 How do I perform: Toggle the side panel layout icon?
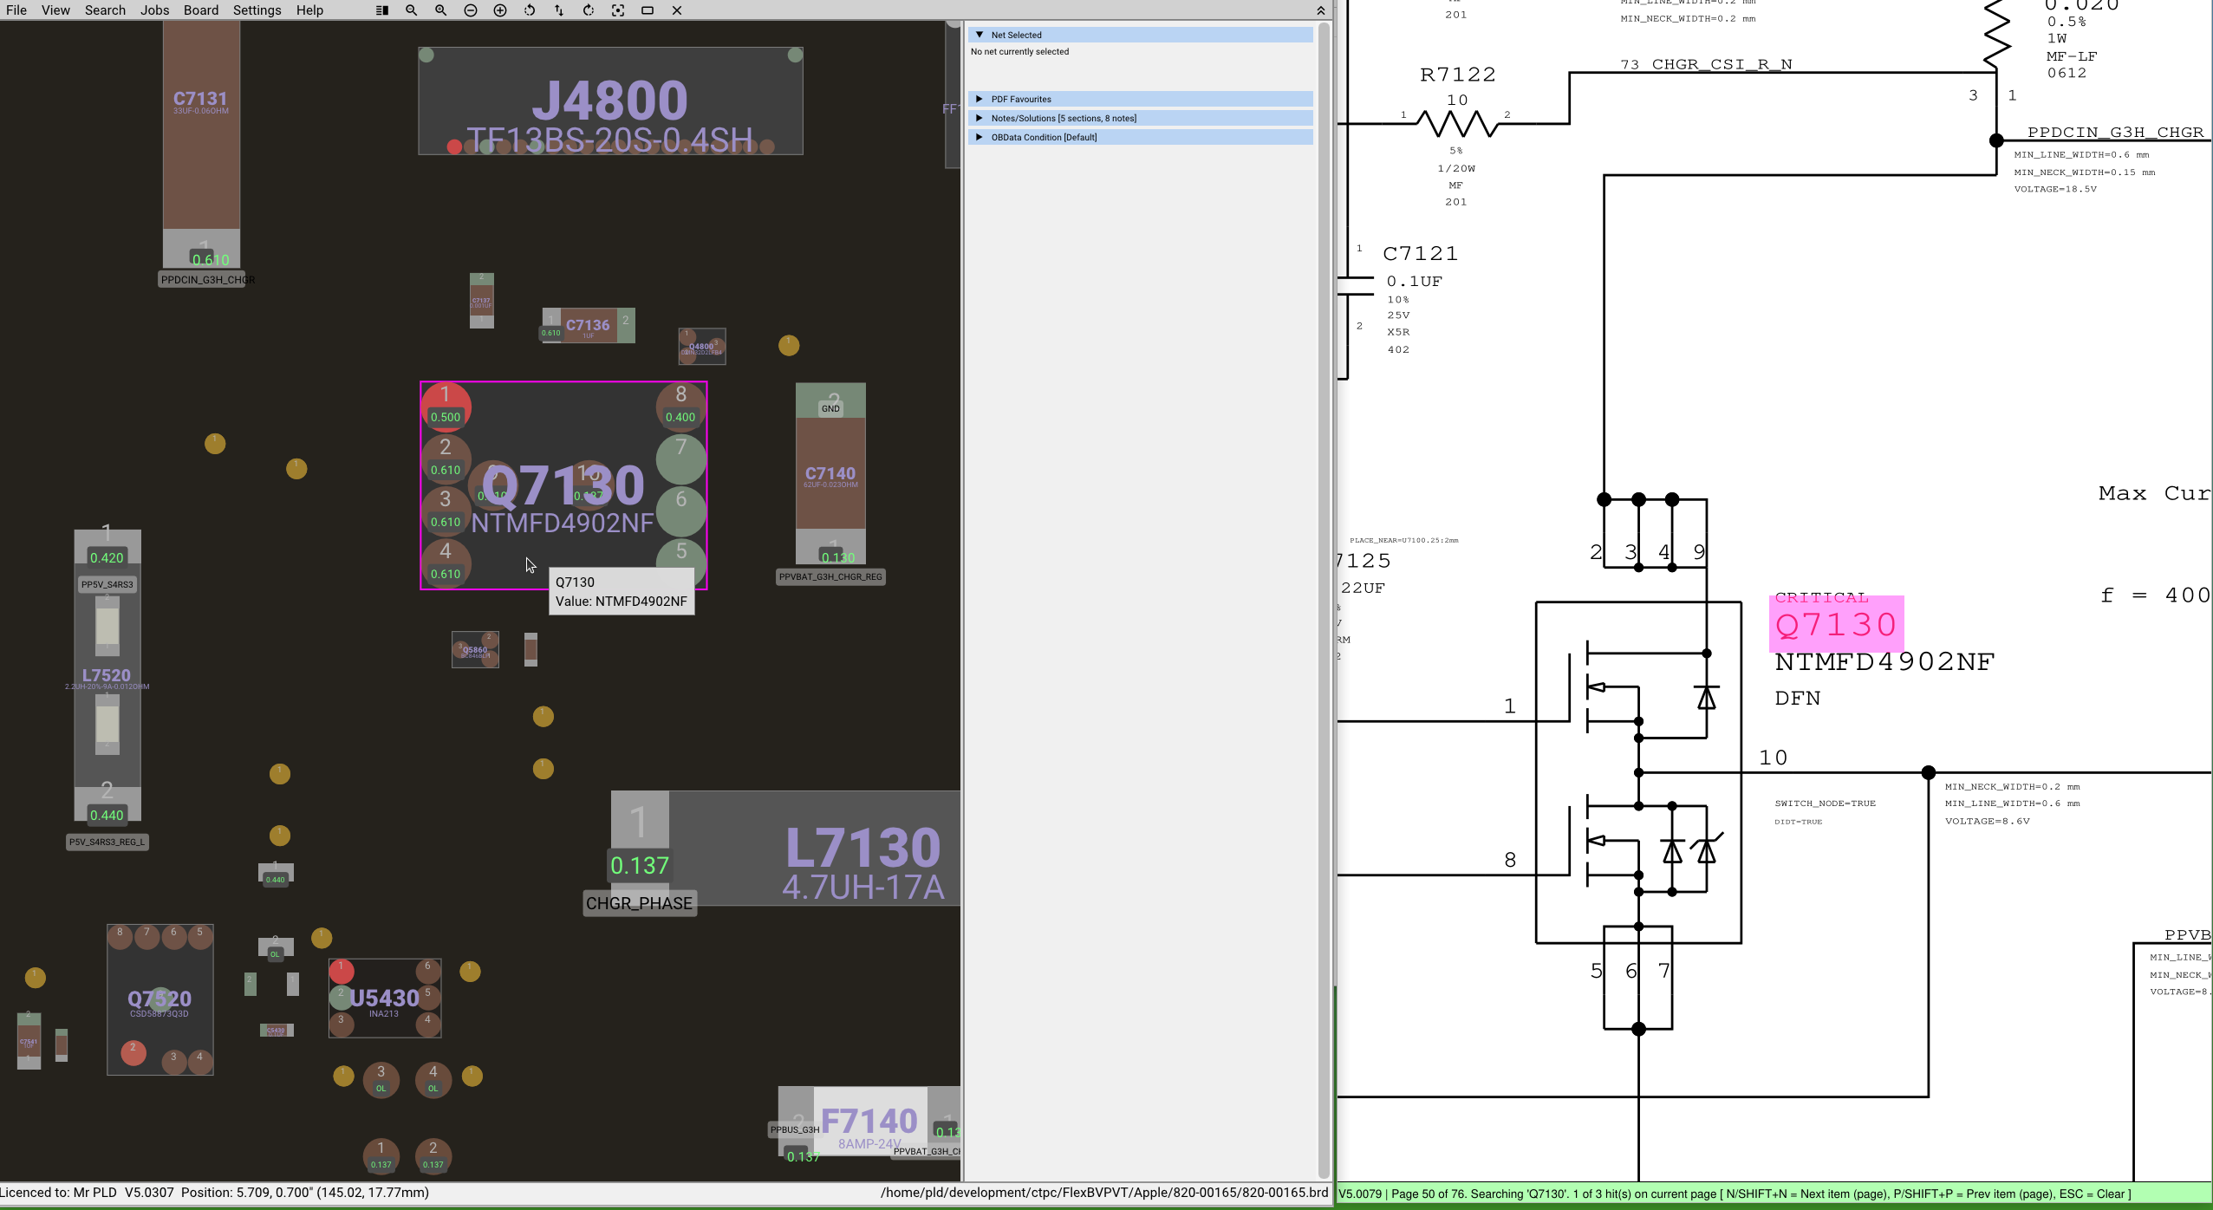[x=382, y=10]
